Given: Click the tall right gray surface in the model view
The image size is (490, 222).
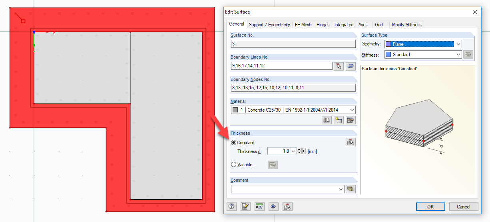Looking at the screenshot, I should click(x=166, y=116).
